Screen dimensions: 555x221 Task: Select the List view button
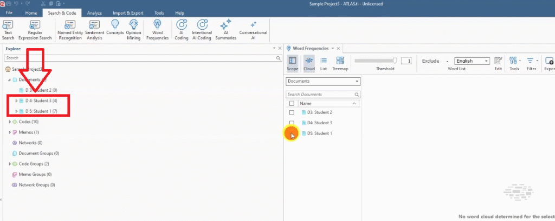click(x=324, y=63)
